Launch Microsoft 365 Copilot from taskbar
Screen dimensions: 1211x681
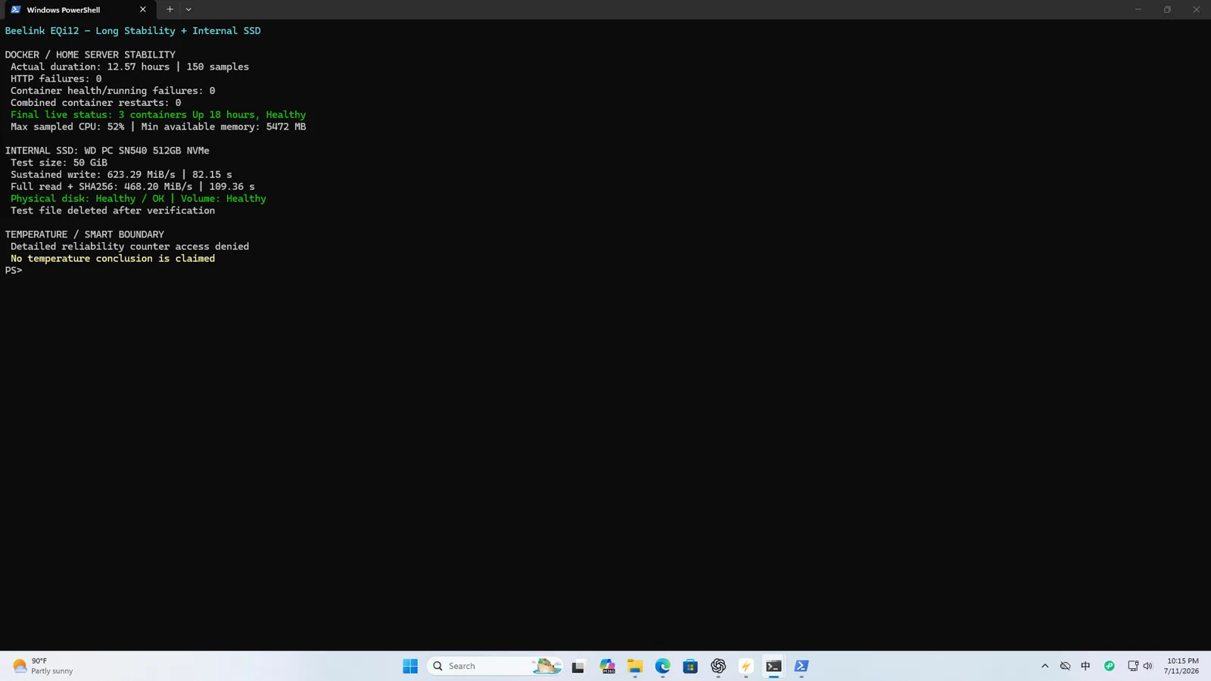tap(607, 666)
